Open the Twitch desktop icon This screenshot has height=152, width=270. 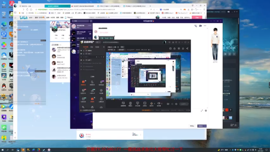coord(4,118)
